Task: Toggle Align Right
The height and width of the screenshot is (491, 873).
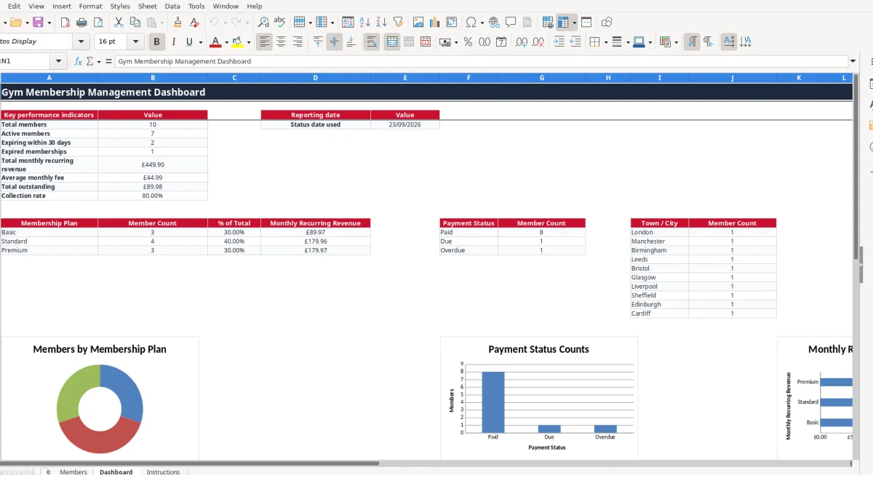Action: 298,42
